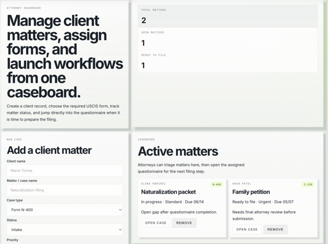Click 'Needs final attorney review' note

click(x=264, y=215)
